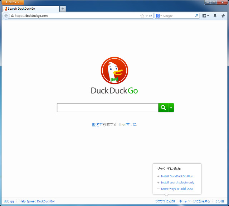229x206 pixels.
Task: Toggle the ブラウザに追加 footer menu
Action: point(165,201)
